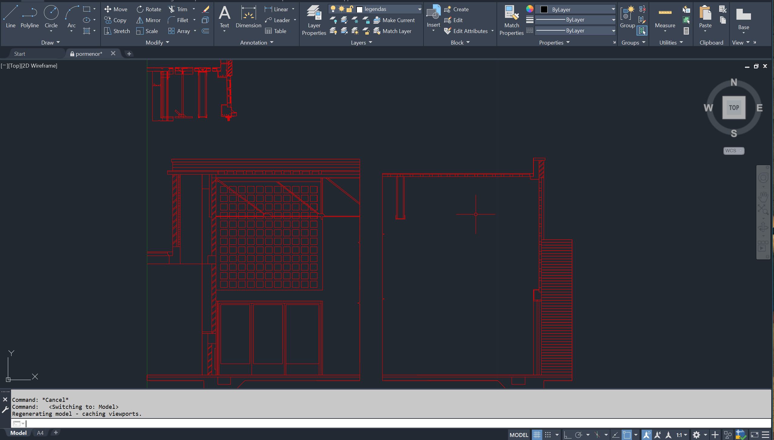The image size is (774, 440).
Task: Activate the Trim tool
Action: (178, 9)
